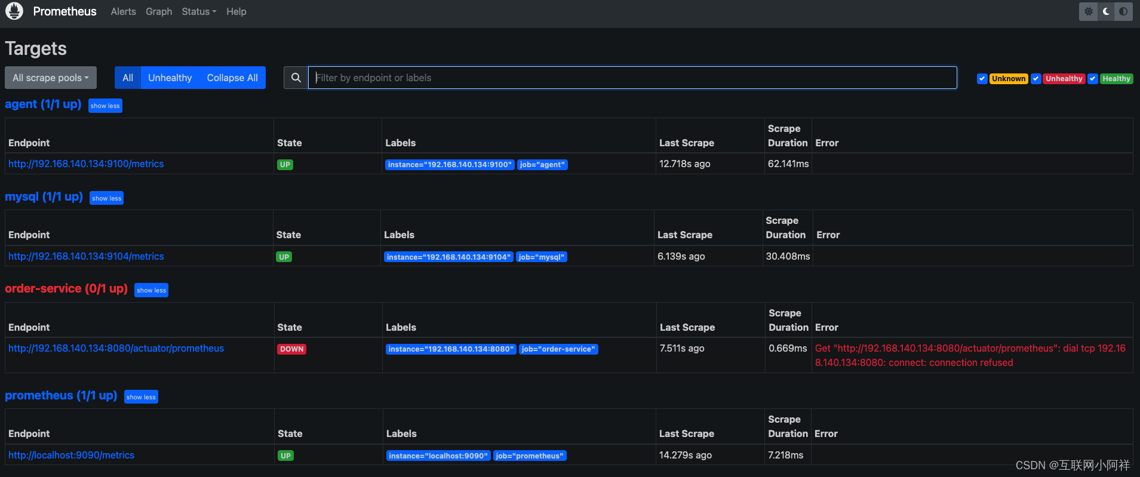Image resolution: width=1140 pixels, height=477 pixels.
Task: Click the 62.141ms scrape duration value
Action: (x=788, y=164)
